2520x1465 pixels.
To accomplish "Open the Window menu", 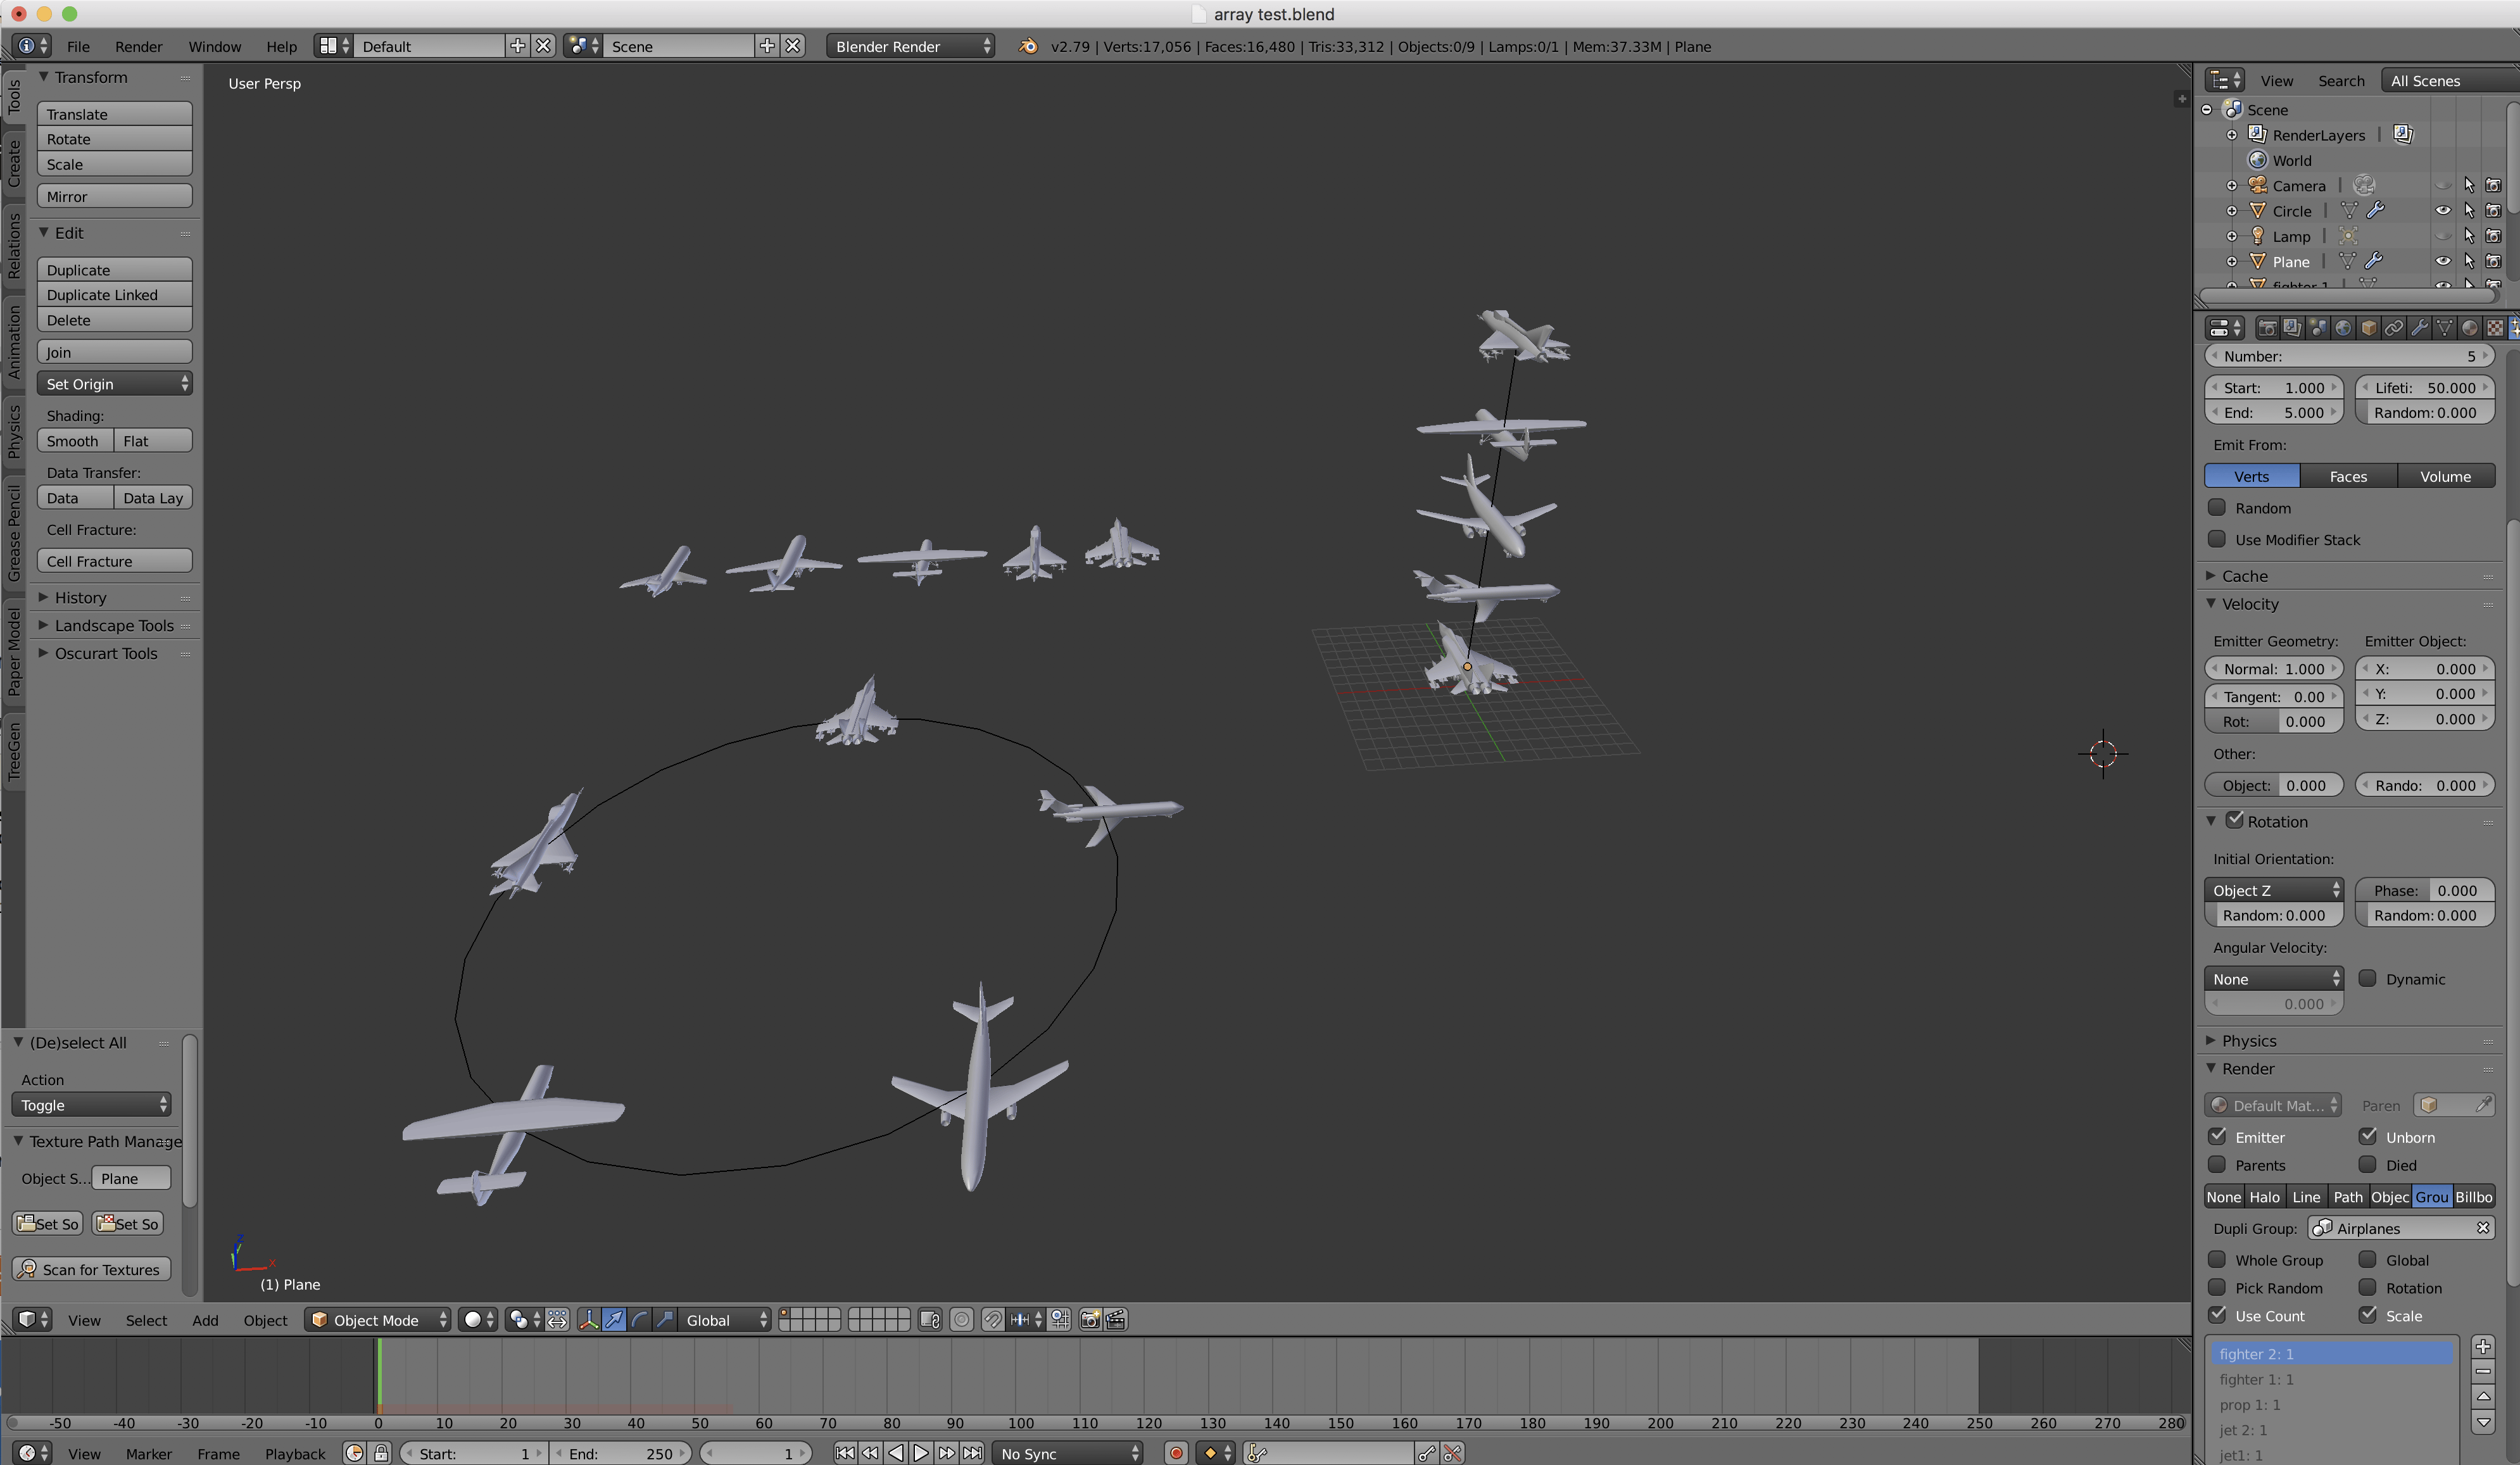I will click(x=214, y=46).
